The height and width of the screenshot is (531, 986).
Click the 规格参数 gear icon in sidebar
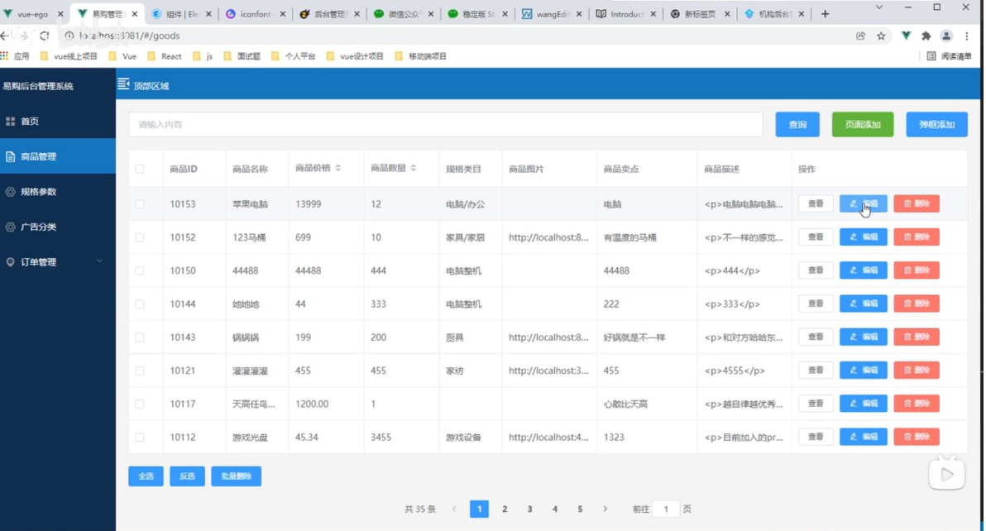(x=10, y=192)
